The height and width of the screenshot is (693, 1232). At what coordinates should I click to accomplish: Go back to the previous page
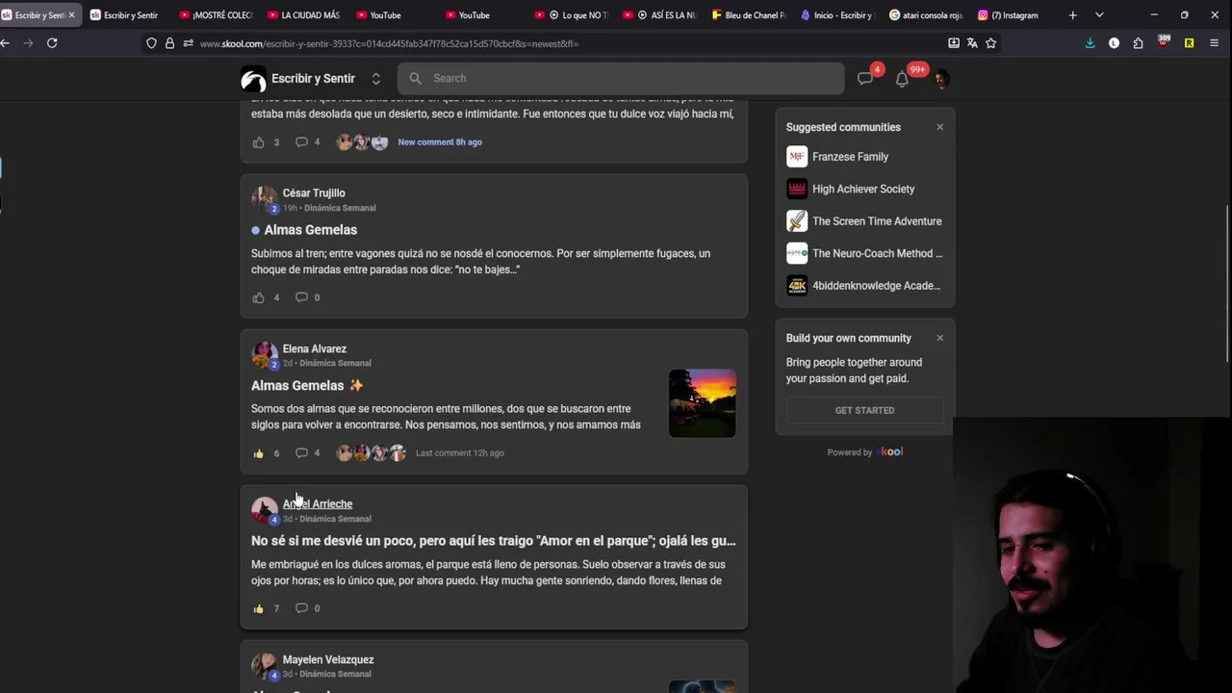pos(5,43)
